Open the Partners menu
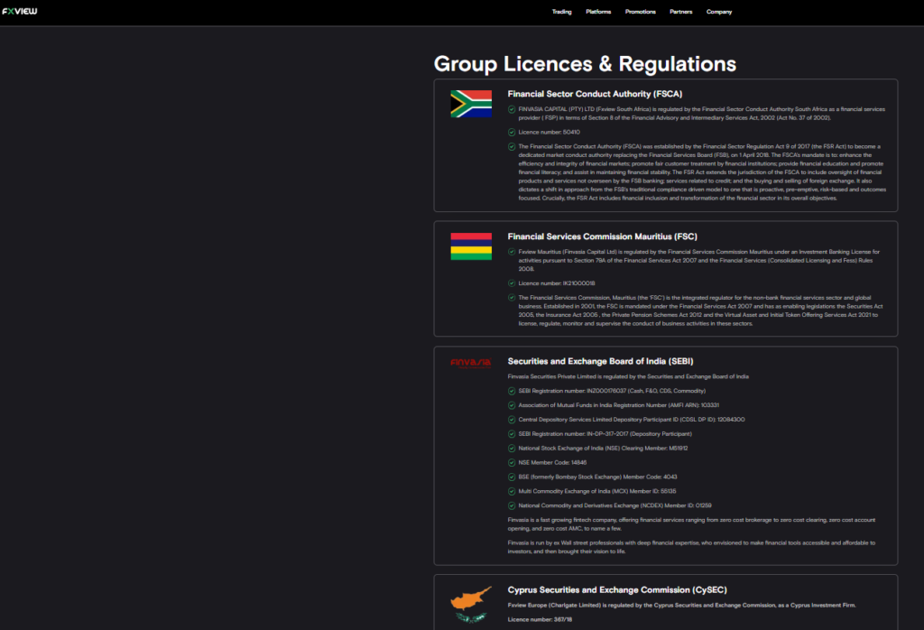This screenshot has height=630, width=924. pos(680,12)
